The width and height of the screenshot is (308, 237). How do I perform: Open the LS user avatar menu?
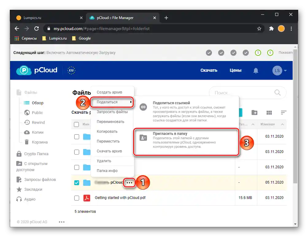[277, 71]
